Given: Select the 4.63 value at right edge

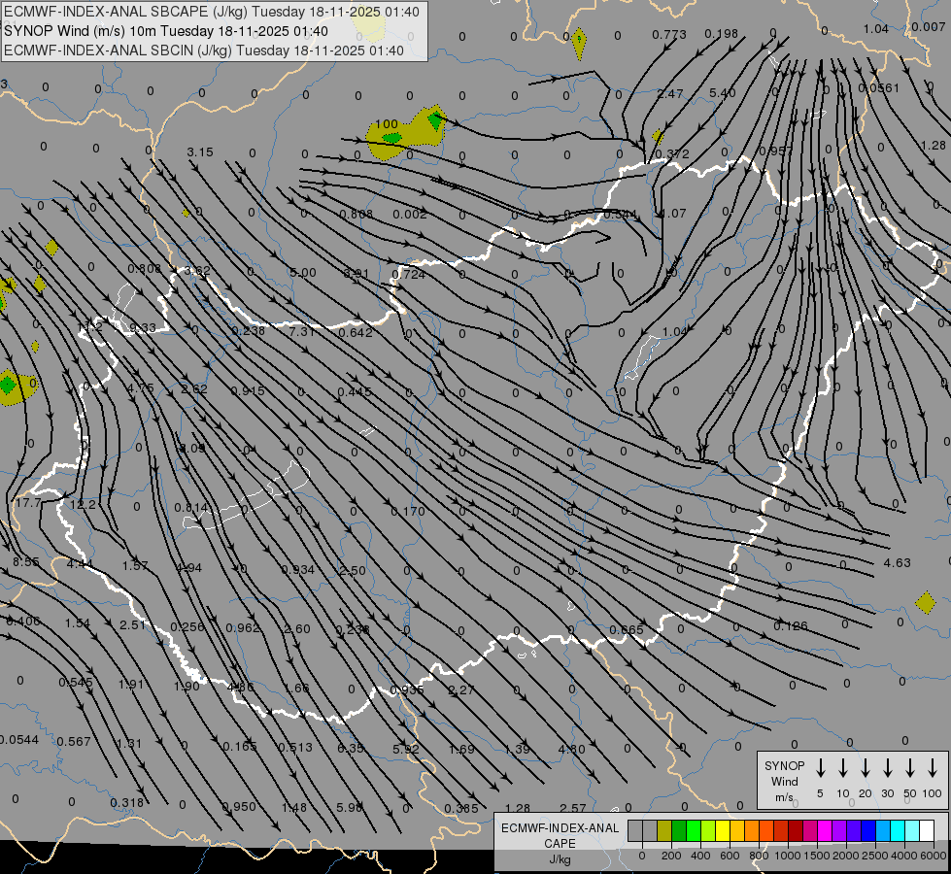Looking at the screenshot, I should pos(897,563).
